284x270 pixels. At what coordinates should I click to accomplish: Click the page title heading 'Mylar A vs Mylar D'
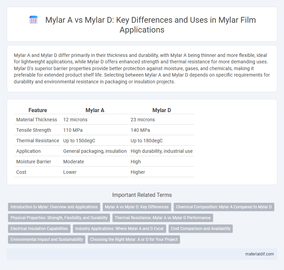tap(150, 25)
